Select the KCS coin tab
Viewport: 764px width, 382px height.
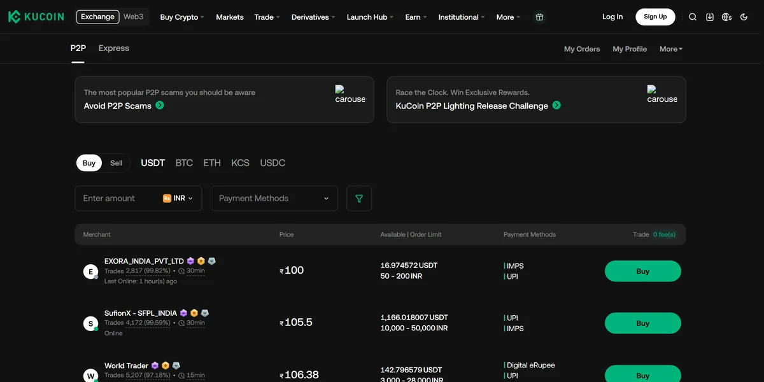click(x=240, y=163)
